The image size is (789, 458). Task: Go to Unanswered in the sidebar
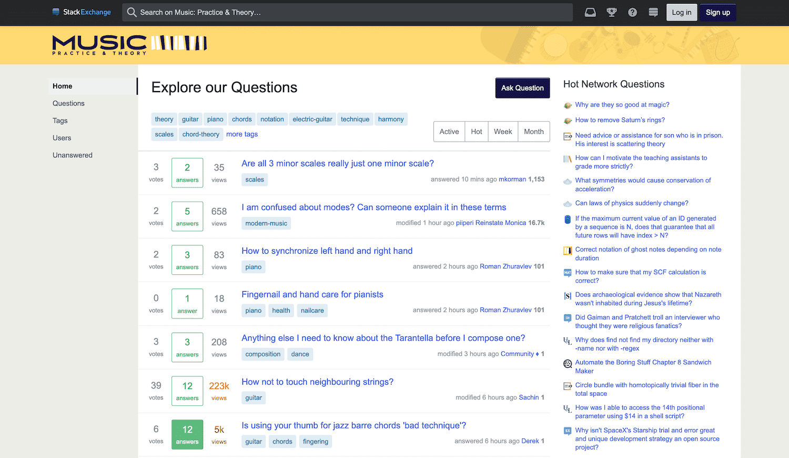[x=72, y=155]
